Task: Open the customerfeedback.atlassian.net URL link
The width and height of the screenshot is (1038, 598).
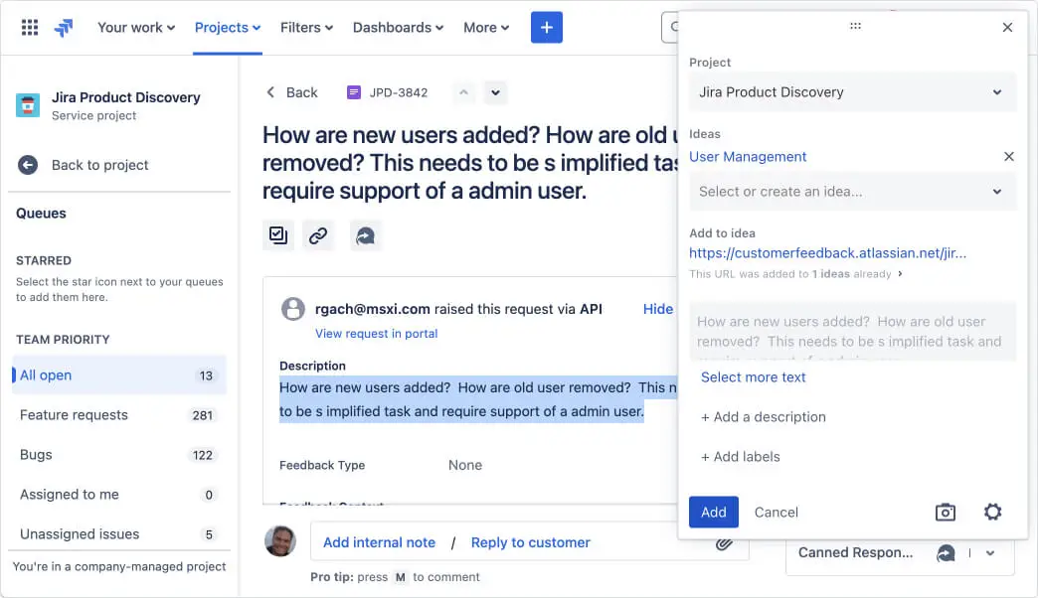Action: point(827,252)
